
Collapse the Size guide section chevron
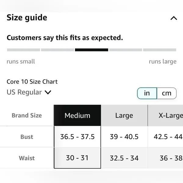pos(174,18)
